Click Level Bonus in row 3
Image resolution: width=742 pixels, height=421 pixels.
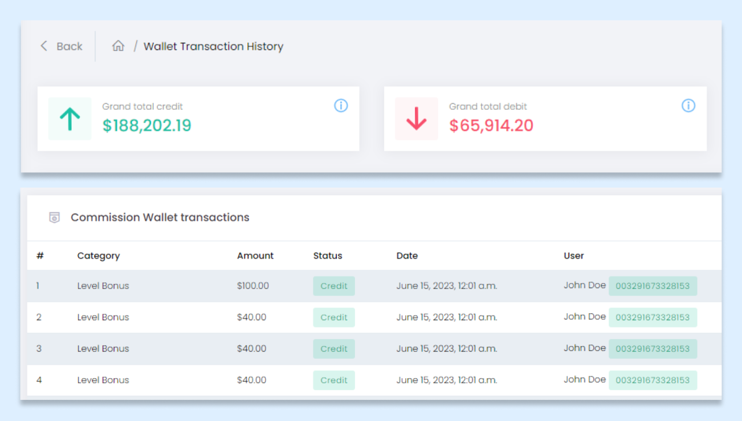coord(103,349)
